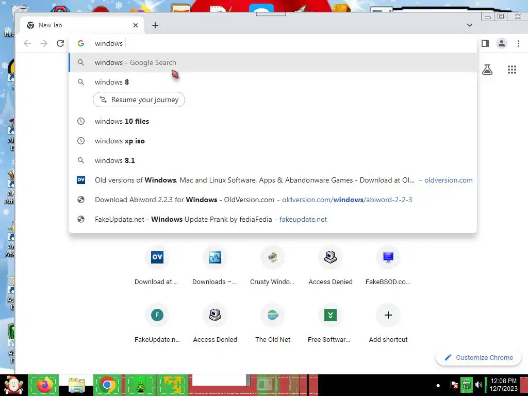528x396 pixels.
Task: Open the oldversion.com suggestion
Action: click(273, 180)
